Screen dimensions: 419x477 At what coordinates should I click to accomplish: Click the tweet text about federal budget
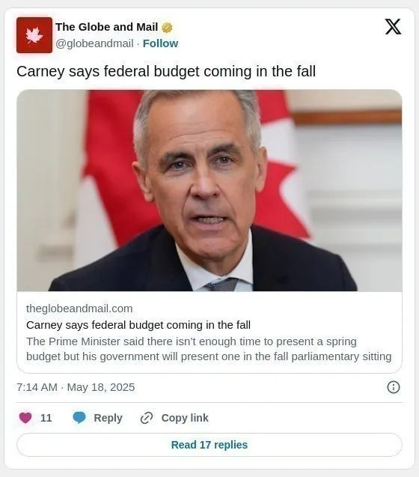click(x=166, y=71)
